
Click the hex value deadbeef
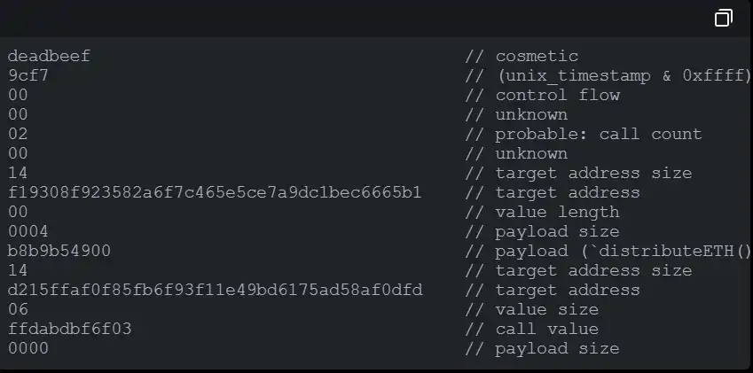[x=49, y=57]
